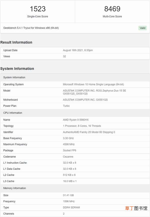The image size is (150, 217).
Task: Click the upload date August 16th 2021 value
Action: tap(78, 50)
